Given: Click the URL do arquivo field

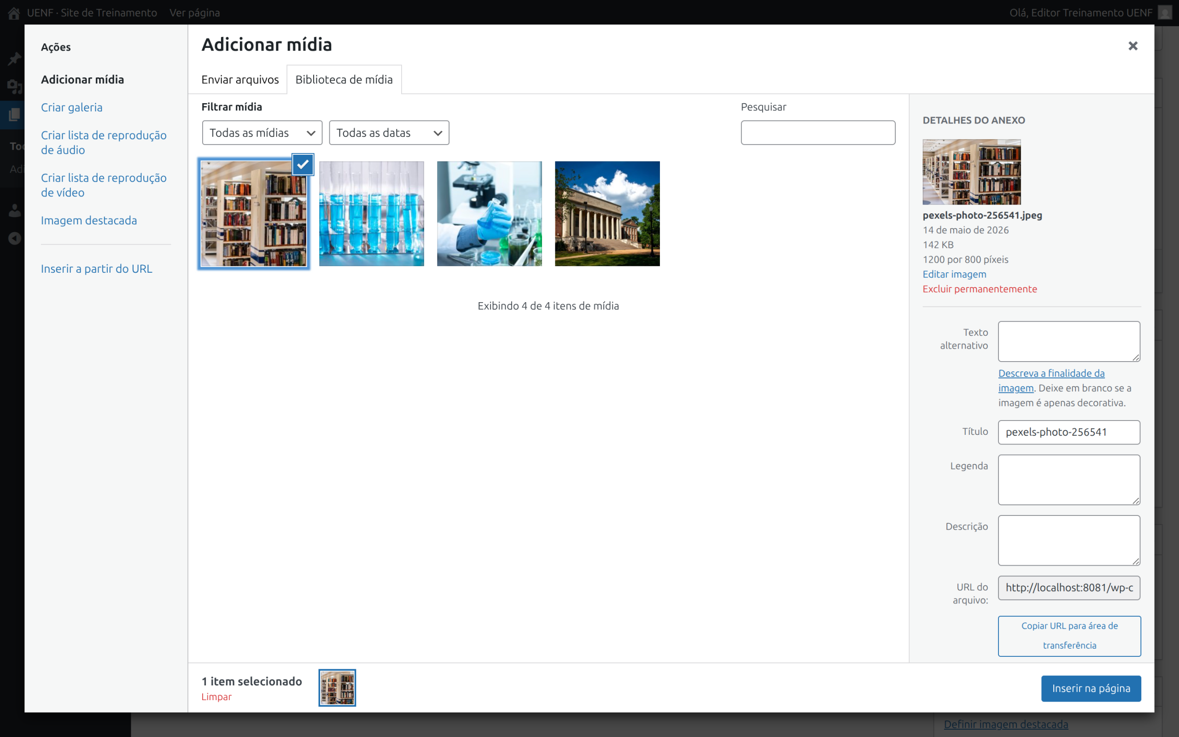Looking at the screenshot, I should (x=1069, y=588).
